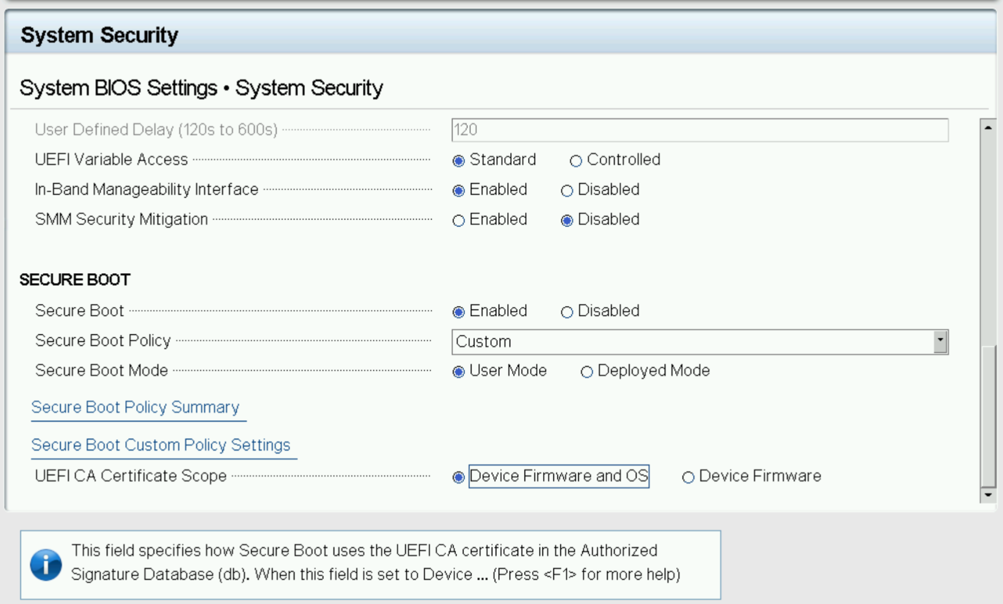Choose Device Firmware for UEFI CA Certificate Scope
The width and height of the screenshot is (1003, 604).
point(687,477)
